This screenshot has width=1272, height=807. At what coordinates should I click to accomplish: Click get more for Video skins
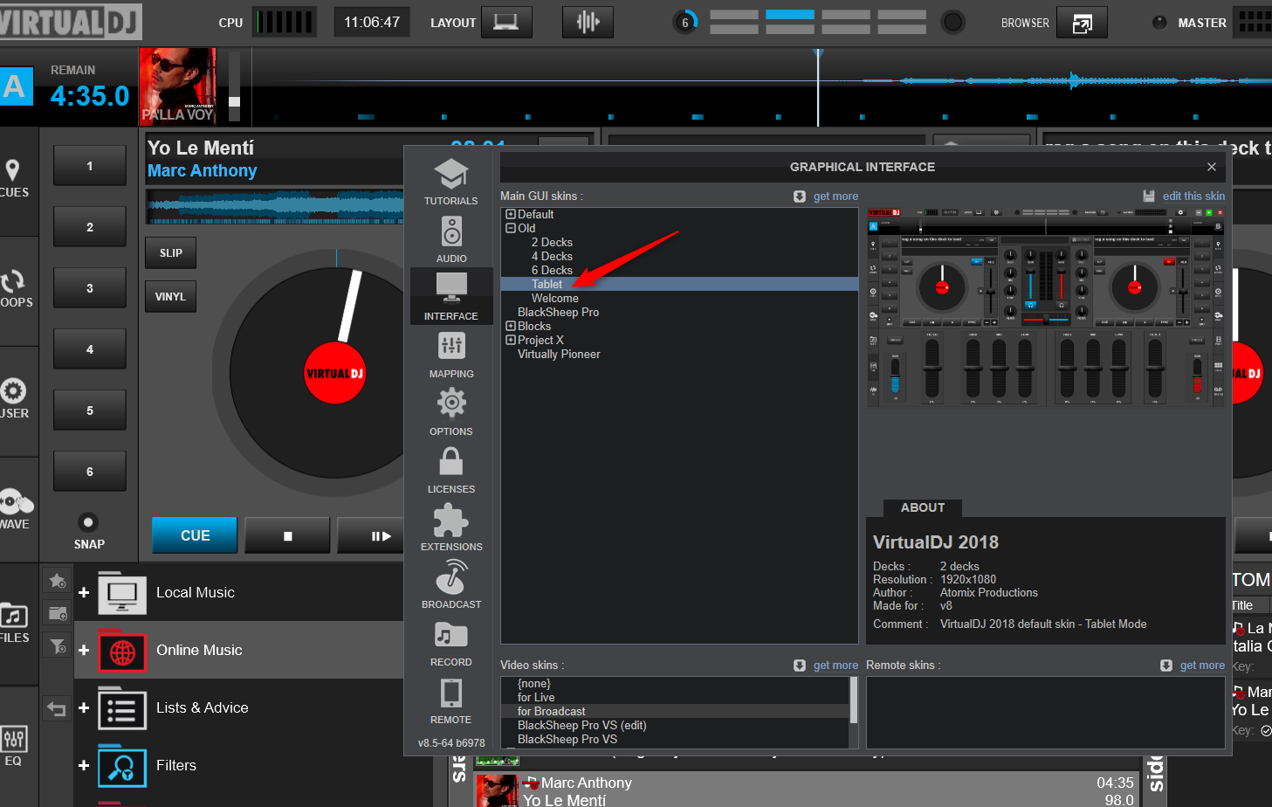[835, 666]
